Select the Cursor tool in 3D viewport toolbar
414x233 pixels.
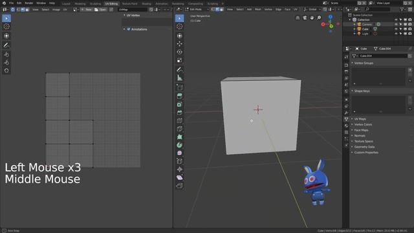[180, 27]
